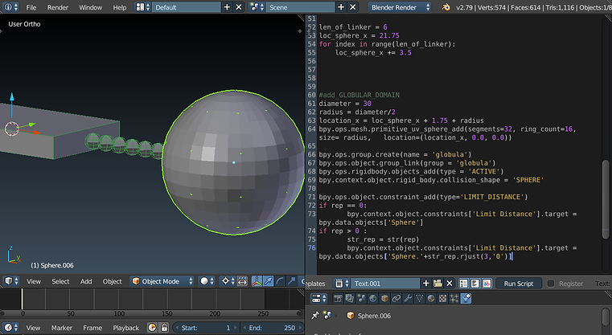This screenshot has height=335, width=612.
Task: Open the Particles properties tab
Action: (x=454, y=298)
